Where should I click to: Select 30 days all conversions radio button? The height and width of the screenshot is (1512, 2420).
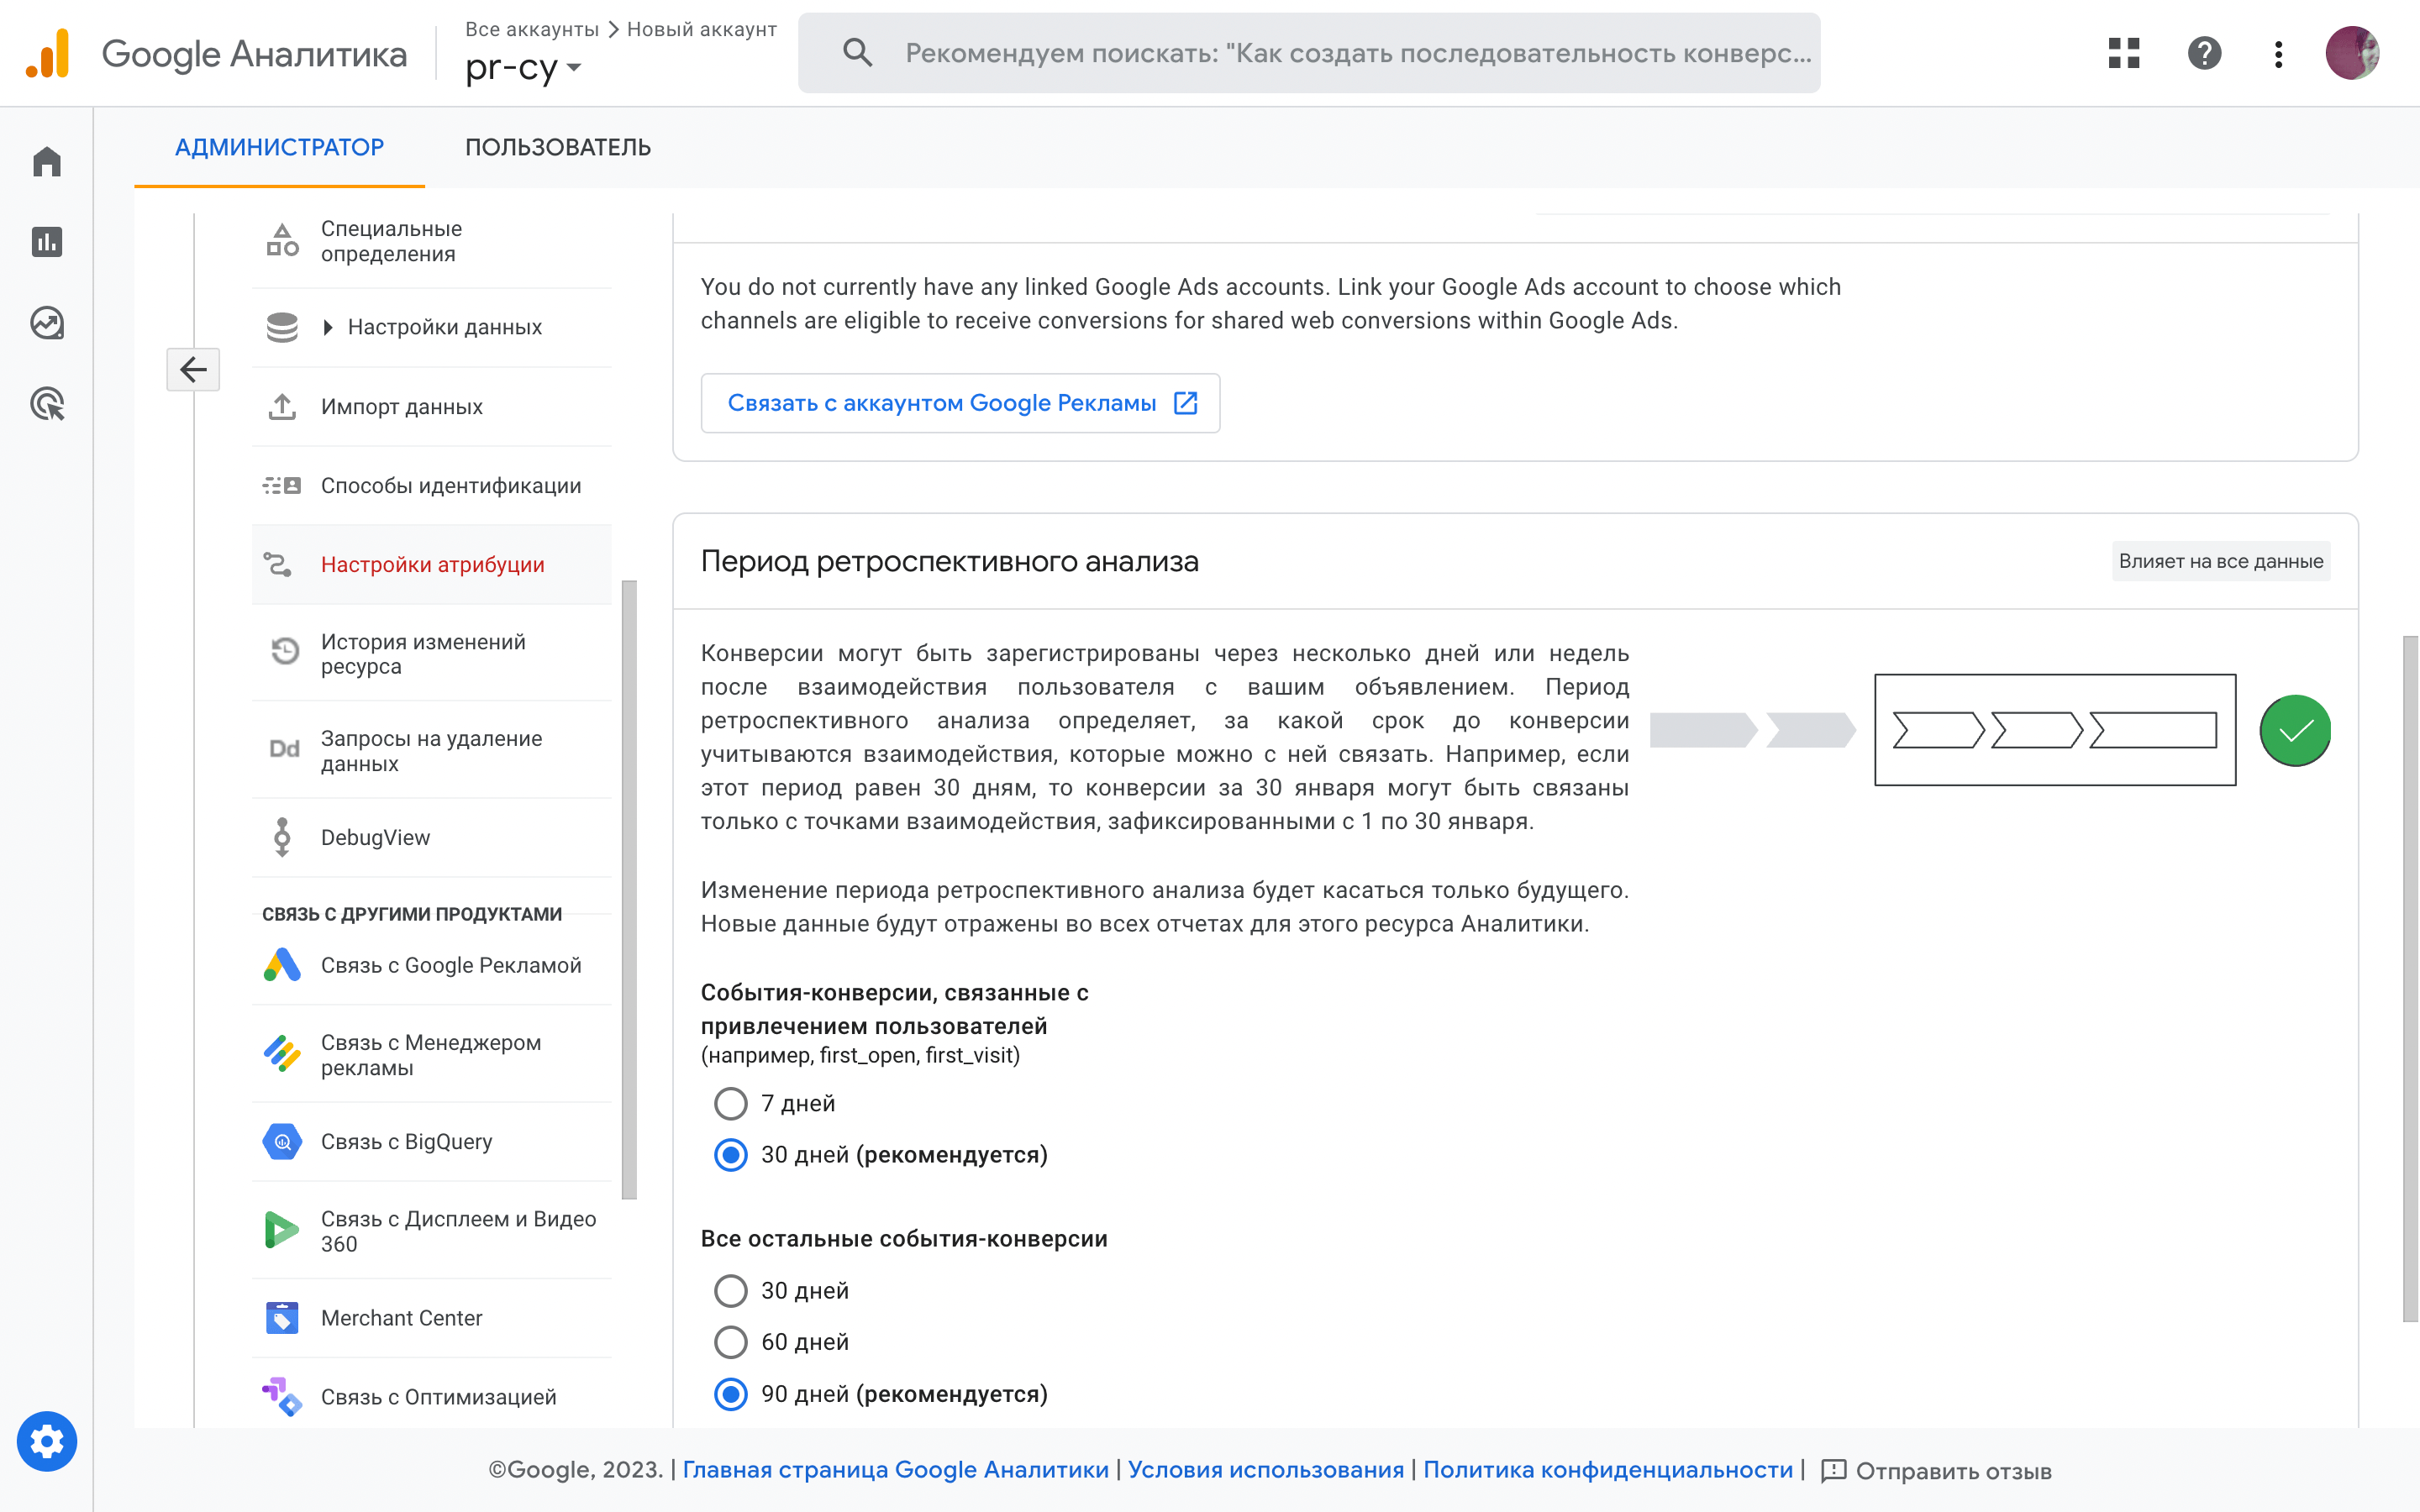(x=730, y=1289)
